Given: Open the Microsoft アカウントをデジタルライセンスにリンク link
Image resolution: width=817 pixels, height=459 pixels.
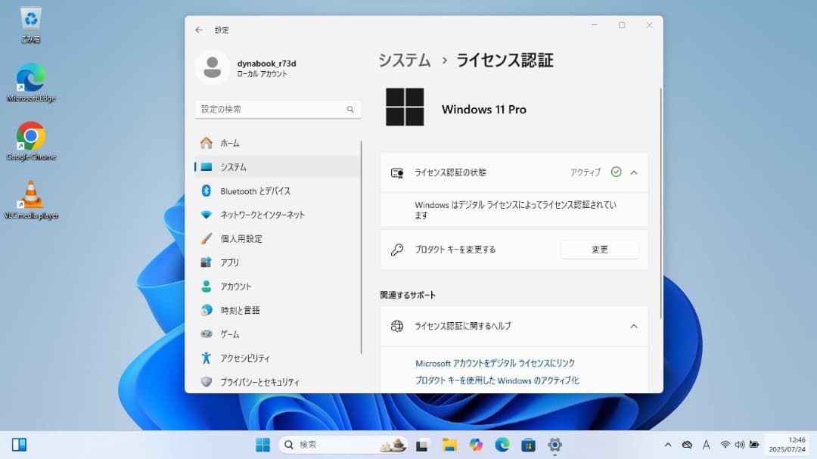Looking at the screenshot, I should click(x=495, y=363).
